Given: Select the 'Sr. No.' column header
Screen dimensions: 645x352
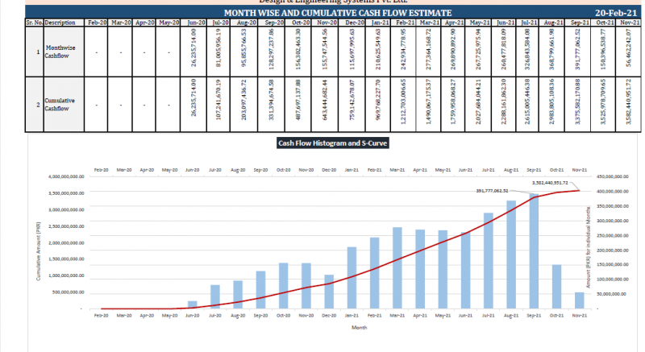Looking at the screenshot, I should click(34, 23).
